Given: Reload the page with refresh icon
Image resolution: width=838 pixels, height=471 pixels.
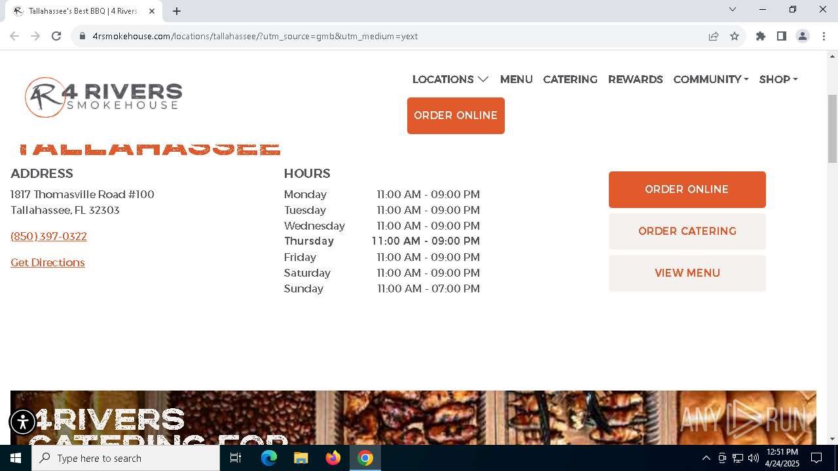Looking at the screenshot, I should pyautogui.click(x=56, y=36).
